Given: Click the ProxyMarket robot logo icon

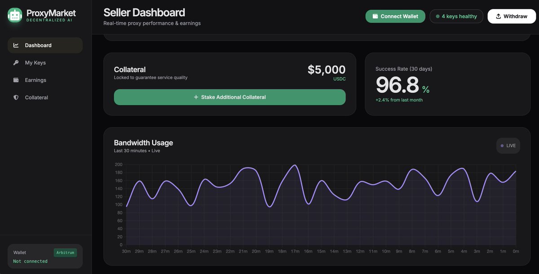Looking at the screenshot, I should click(15, 16).
